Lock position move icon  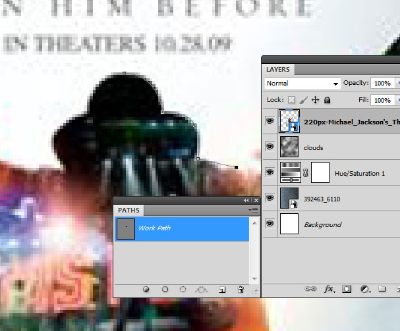click(x=315, y=100)
